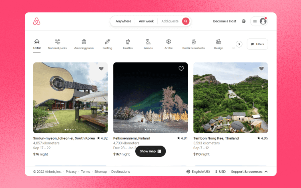301x188 pixels.
Task: Select the Surfing category
Action: pyautogui.click(x=107, y=44)
